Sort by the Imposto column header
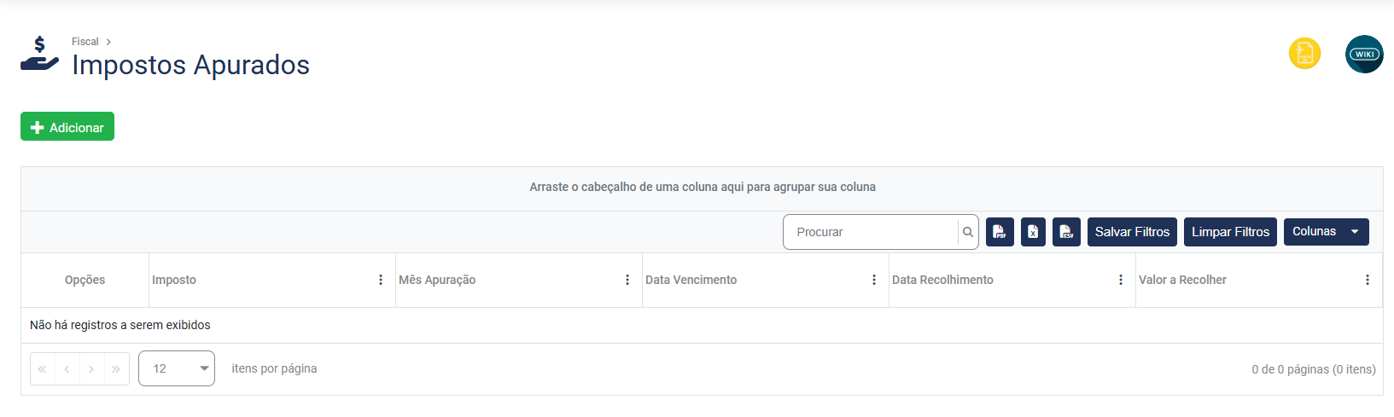Viewport: 1394px width, 417px height. tap(174, 280)
